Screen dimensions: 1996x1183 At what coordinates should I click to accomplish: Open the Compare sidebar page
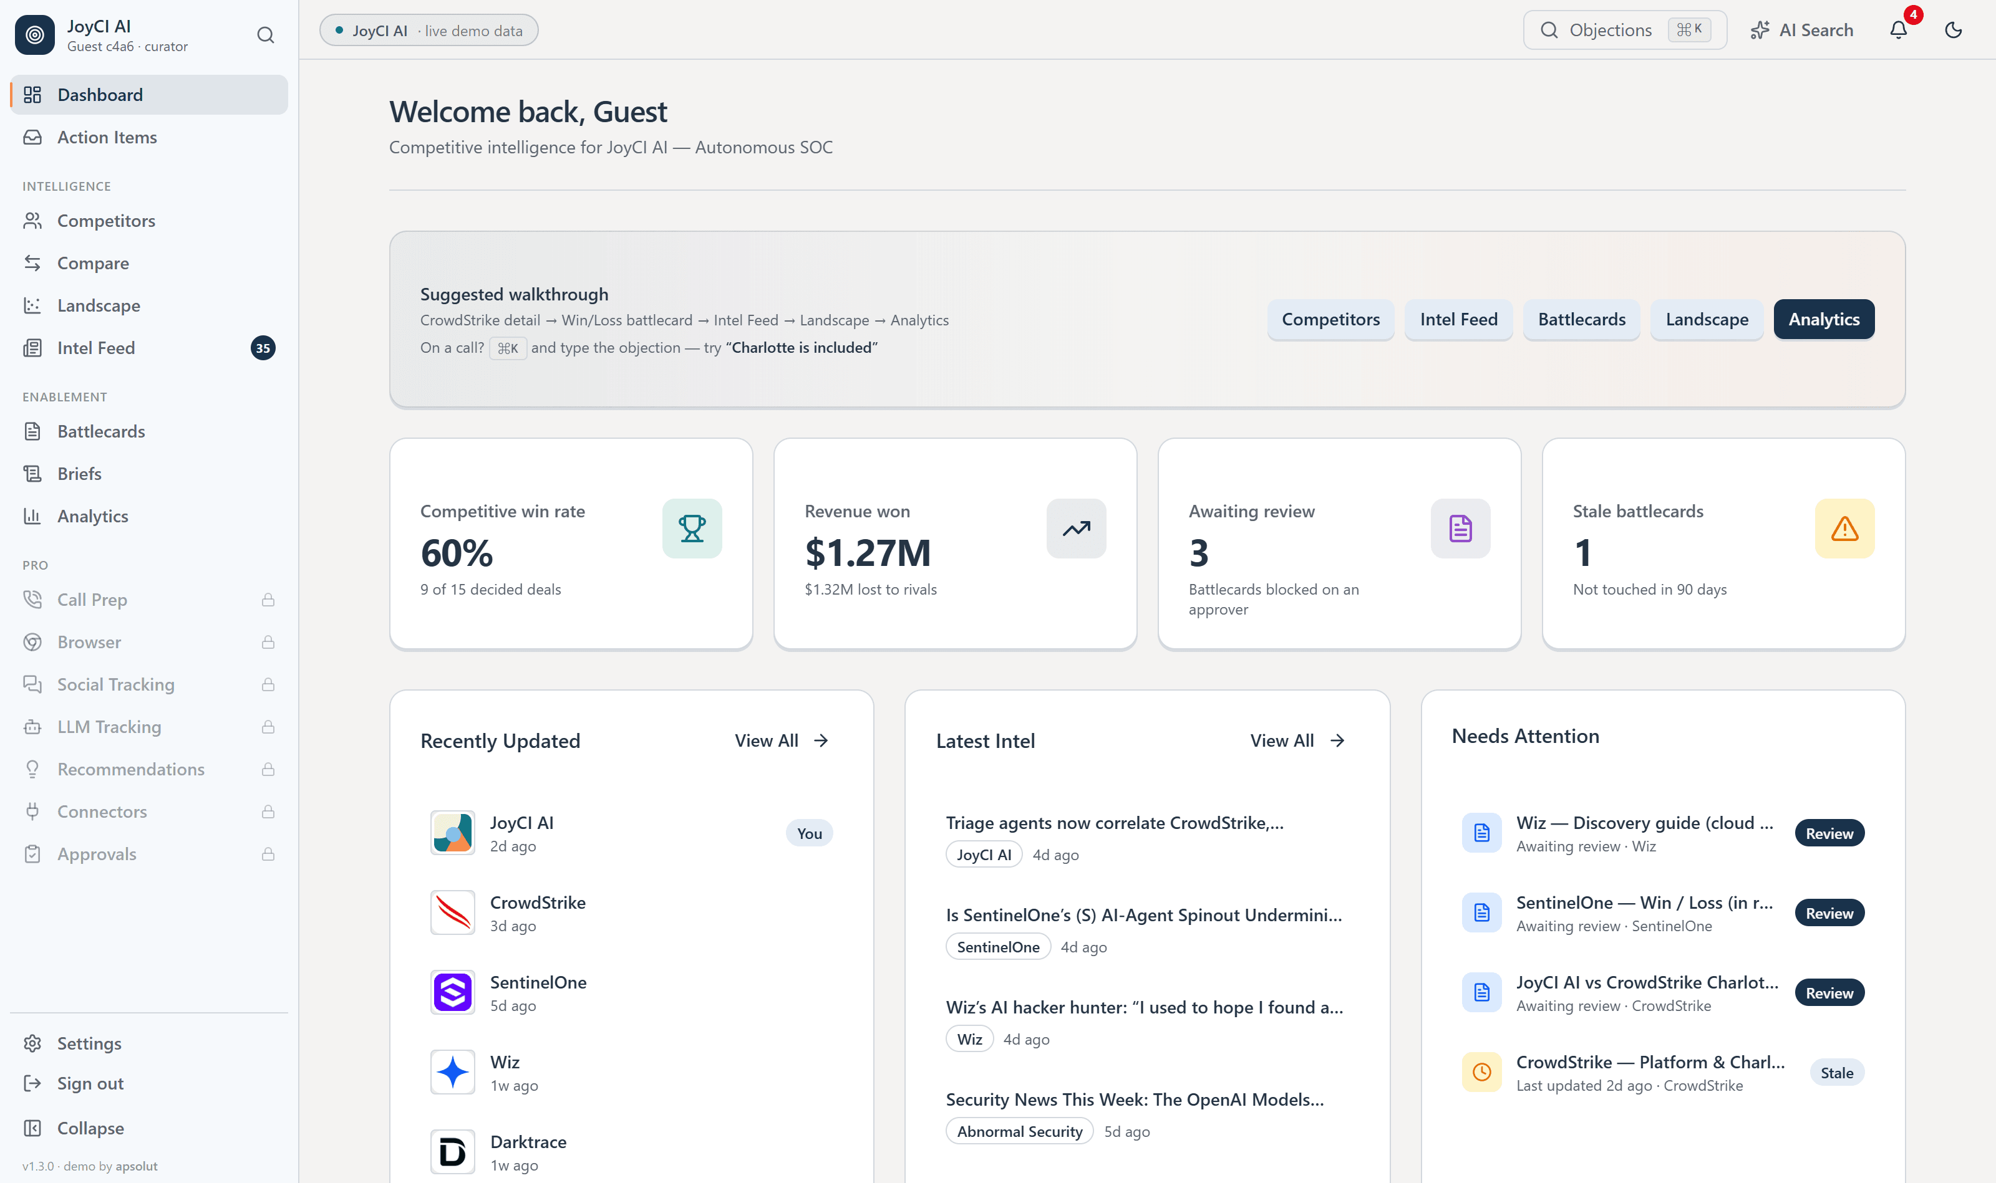[149, 263]
